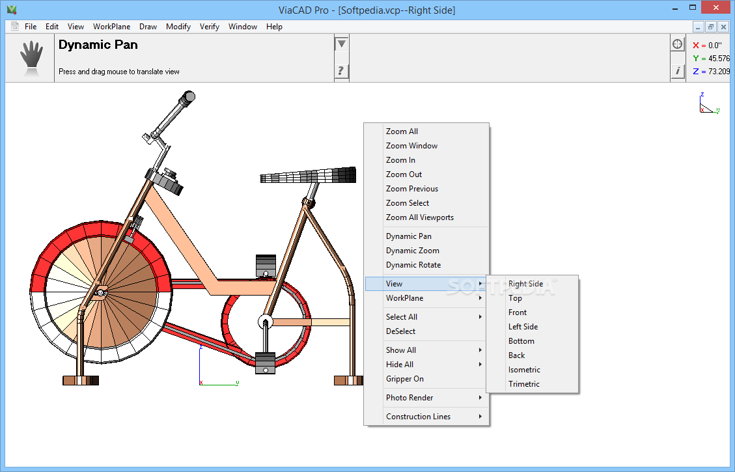Click the X coordinate value field

tap(714, 46)
